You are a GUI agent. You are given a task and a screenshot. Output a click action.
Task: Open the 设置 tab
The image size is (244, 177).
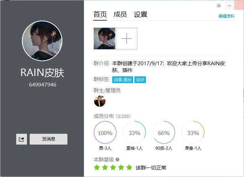pos(141,14)
